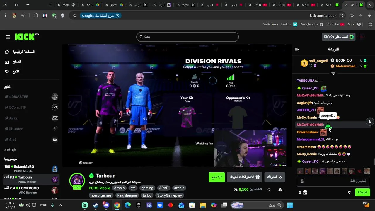Image resolution: width=375 pixels, height=211 pixels.
Task: Click the KICK logo
Action: click(27, 37)
